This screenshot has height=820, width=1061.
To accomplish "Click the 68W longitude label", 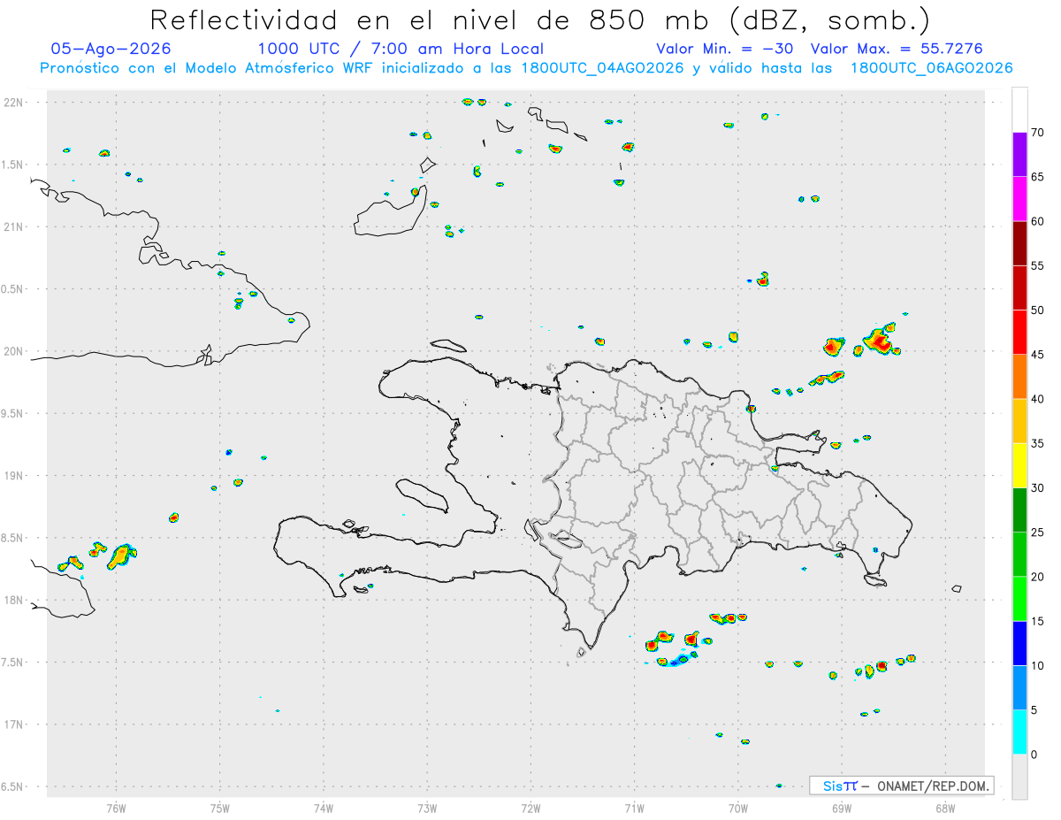I will 945,807.
